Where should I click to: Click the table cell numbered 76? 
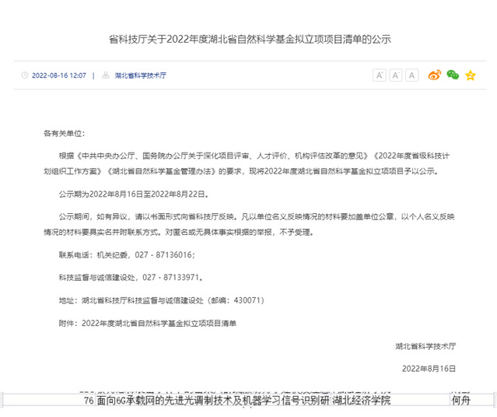(x=89, y=401)
